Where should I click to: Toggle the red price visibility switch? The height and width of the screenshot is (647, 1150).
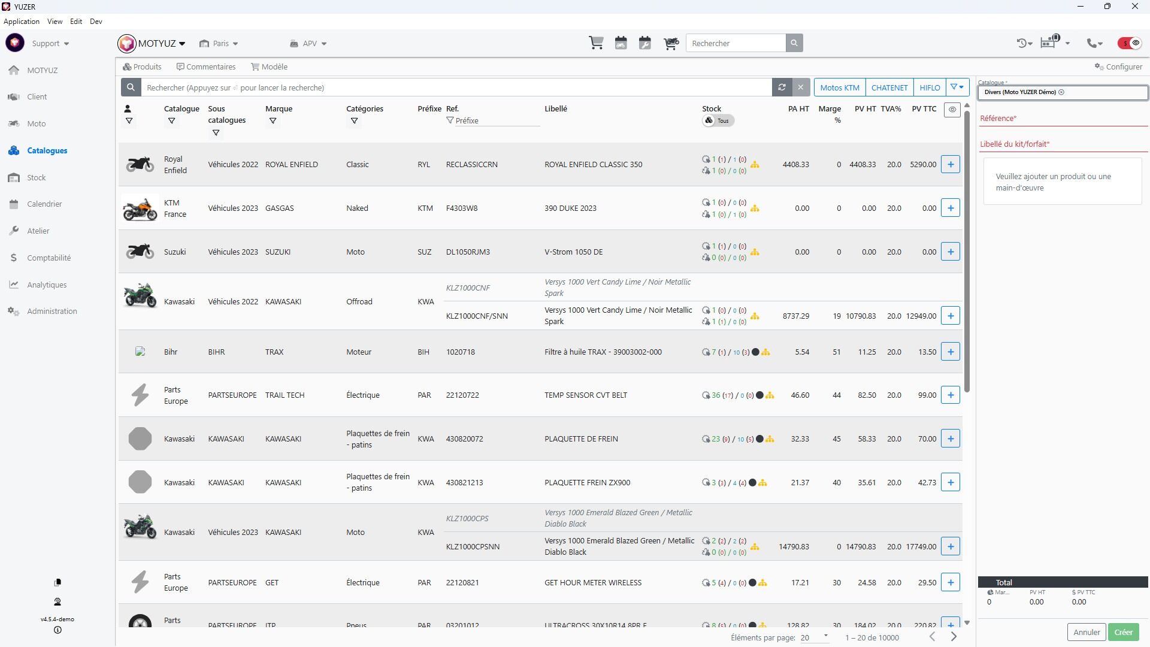[1130, 43]
